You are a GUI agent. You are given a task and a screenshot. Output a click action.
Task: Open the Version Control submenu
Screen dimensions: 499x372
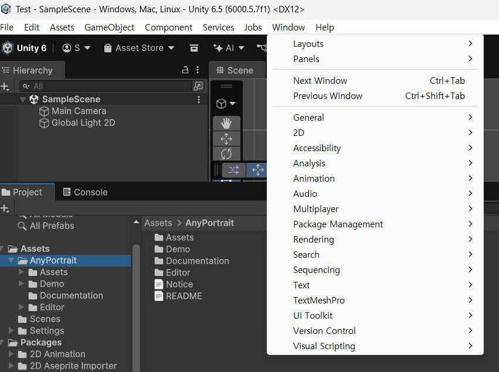tap(375, 331)
